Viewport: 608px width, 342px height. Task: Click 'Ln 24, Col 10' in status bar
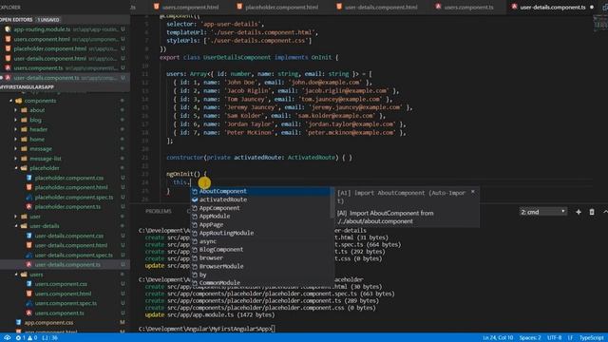click(x=498, y=338)
